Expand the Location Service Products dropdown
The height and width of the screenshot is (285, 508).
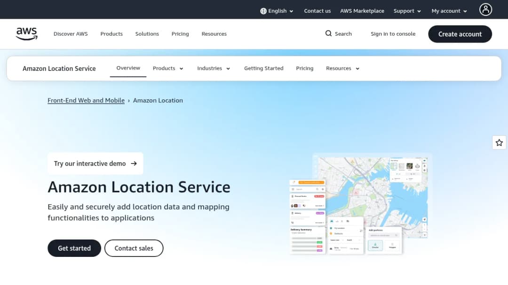(168, 68)
